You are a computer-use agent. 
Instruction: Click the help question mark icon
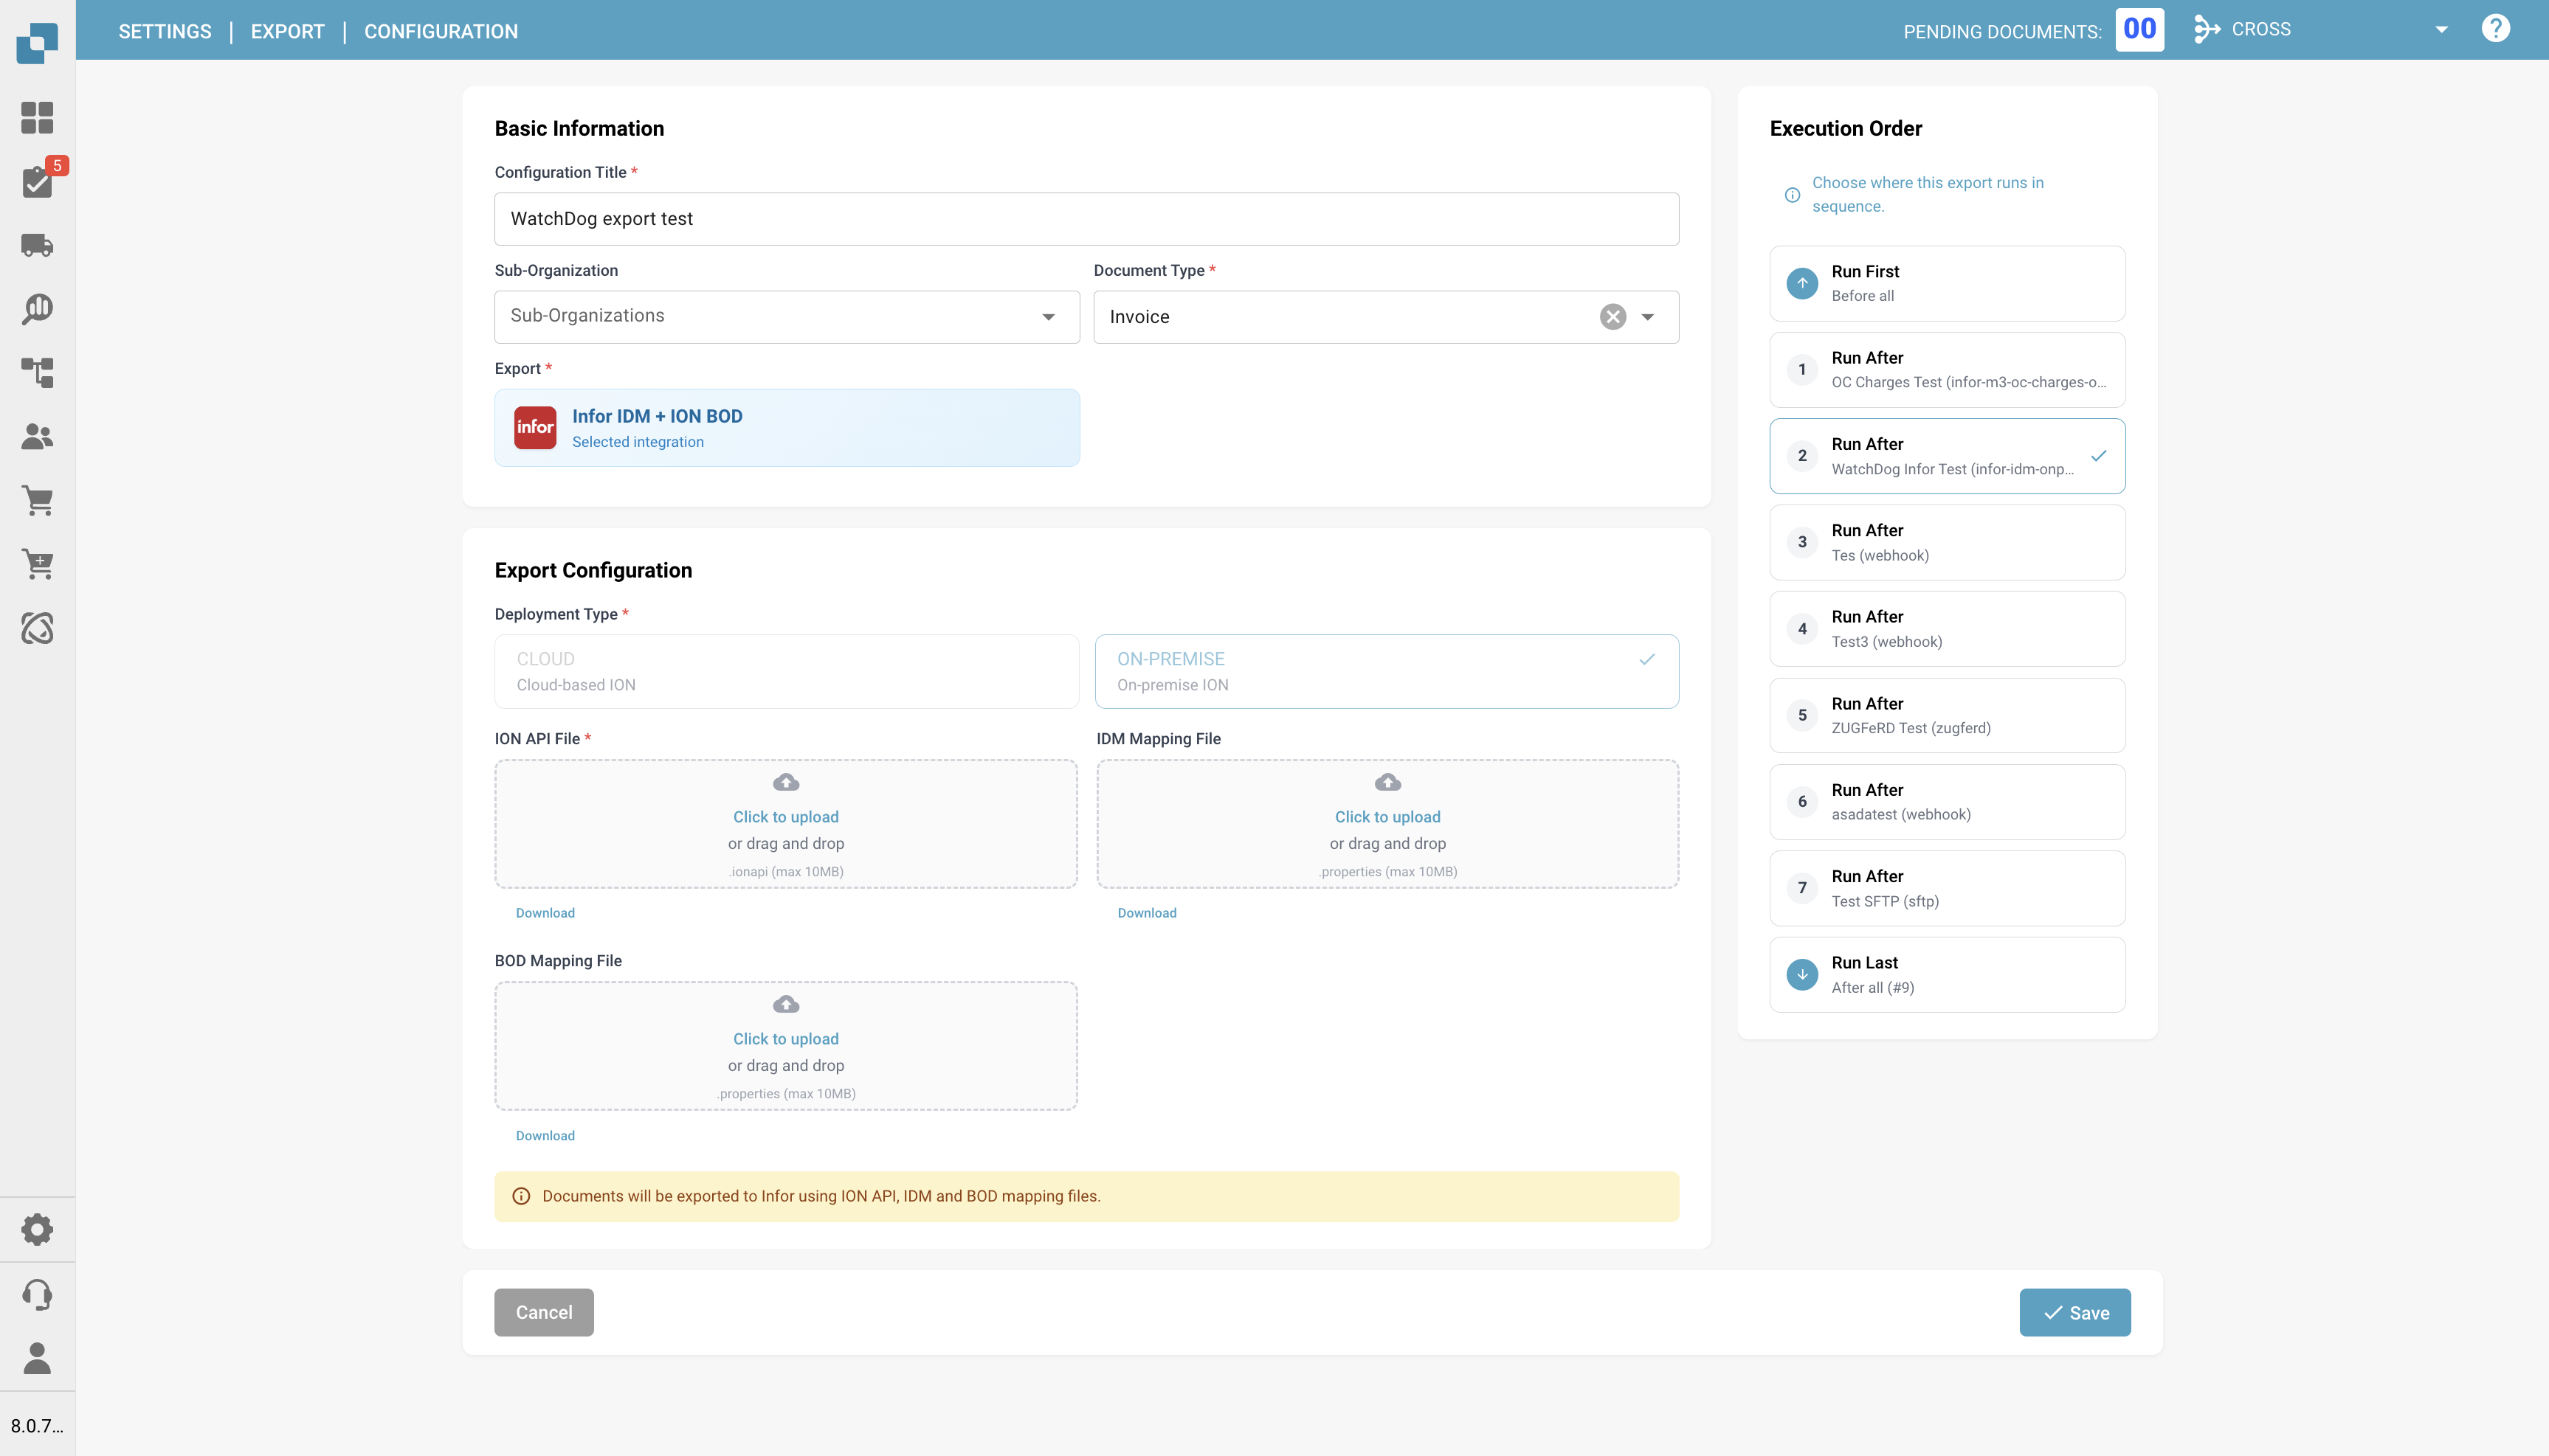click(x=2496, y=29)
